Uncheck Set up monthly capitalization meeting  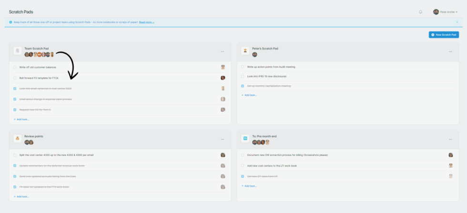click(x=243, y=86)
